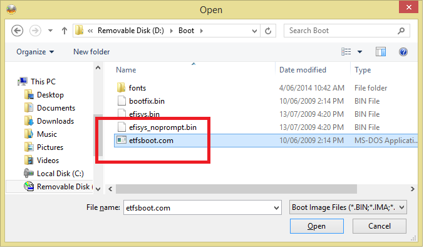Select Removable Disk (D:) in address path

(x=131, y=31)
